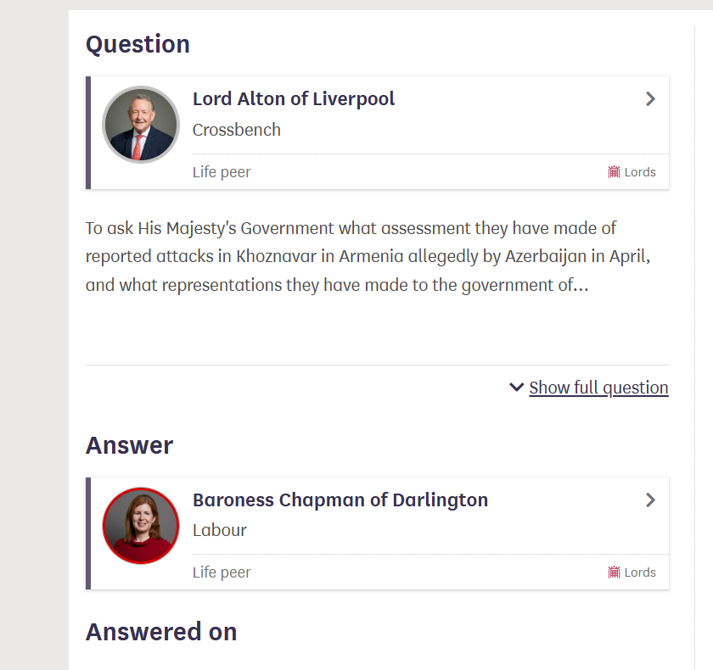Click the right chevron on Lord Alton's card

click(x=650, y=99)
